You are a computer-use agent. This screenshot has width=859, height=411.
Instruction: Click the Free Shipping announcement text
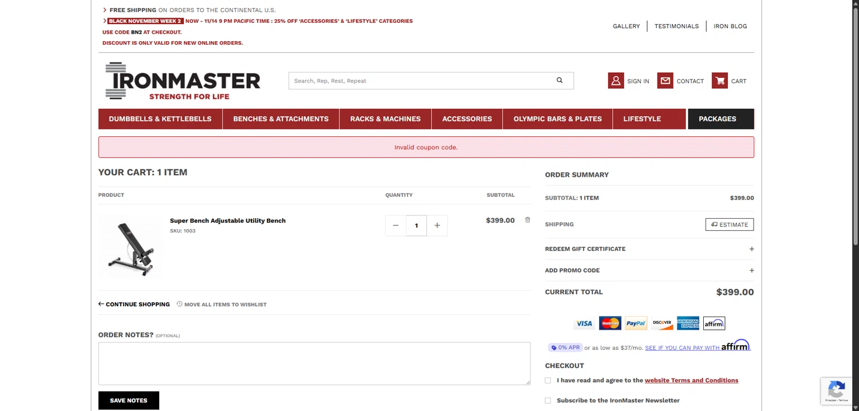[192, 10]
